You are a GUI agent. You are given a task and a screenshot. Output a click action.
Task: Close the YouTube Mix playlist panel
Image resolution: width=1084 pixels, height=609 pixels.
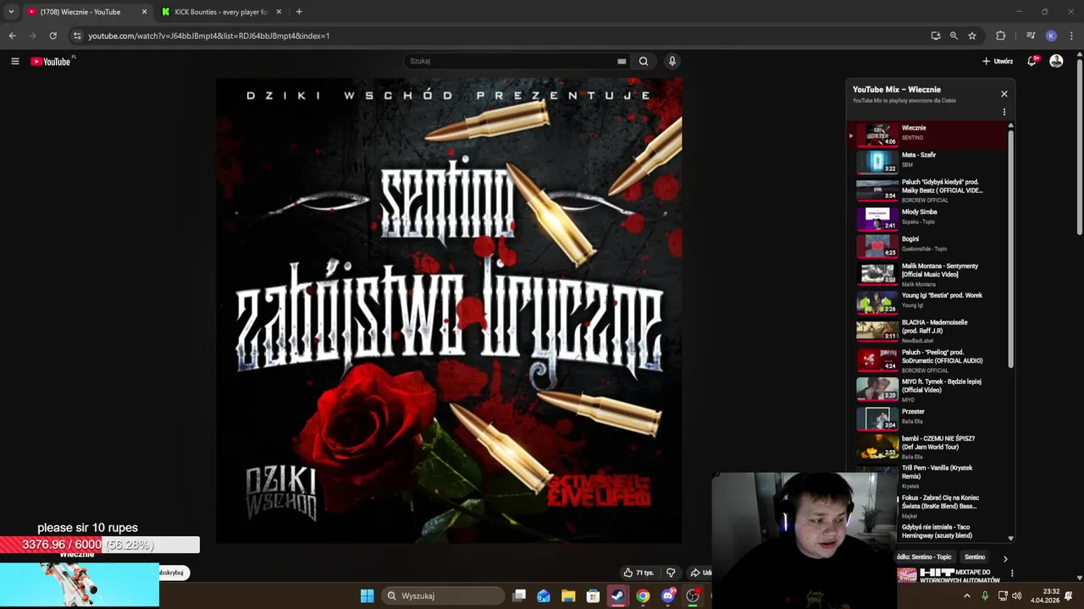coord(1004,94)
